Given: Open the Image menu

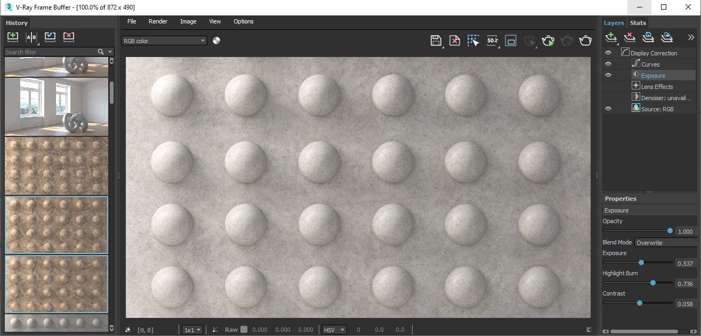Looking at the screenshot, I should [x=188, y=21].
